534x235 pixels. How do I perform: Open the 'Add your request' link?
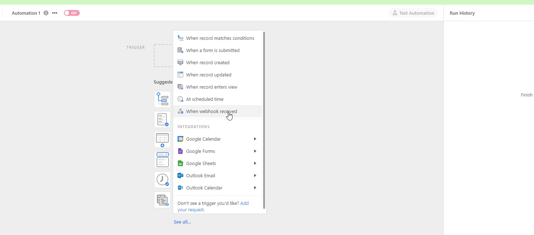(244, 203)
